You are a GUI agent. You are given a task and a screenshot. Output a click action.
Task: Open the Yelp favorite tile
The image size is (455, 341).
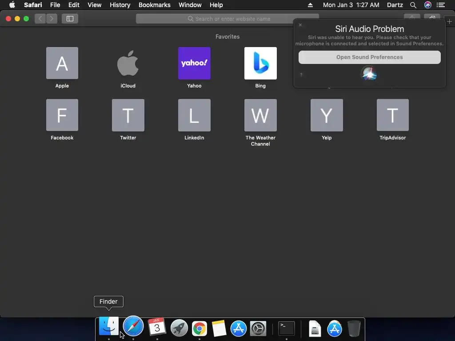point(327,115)
